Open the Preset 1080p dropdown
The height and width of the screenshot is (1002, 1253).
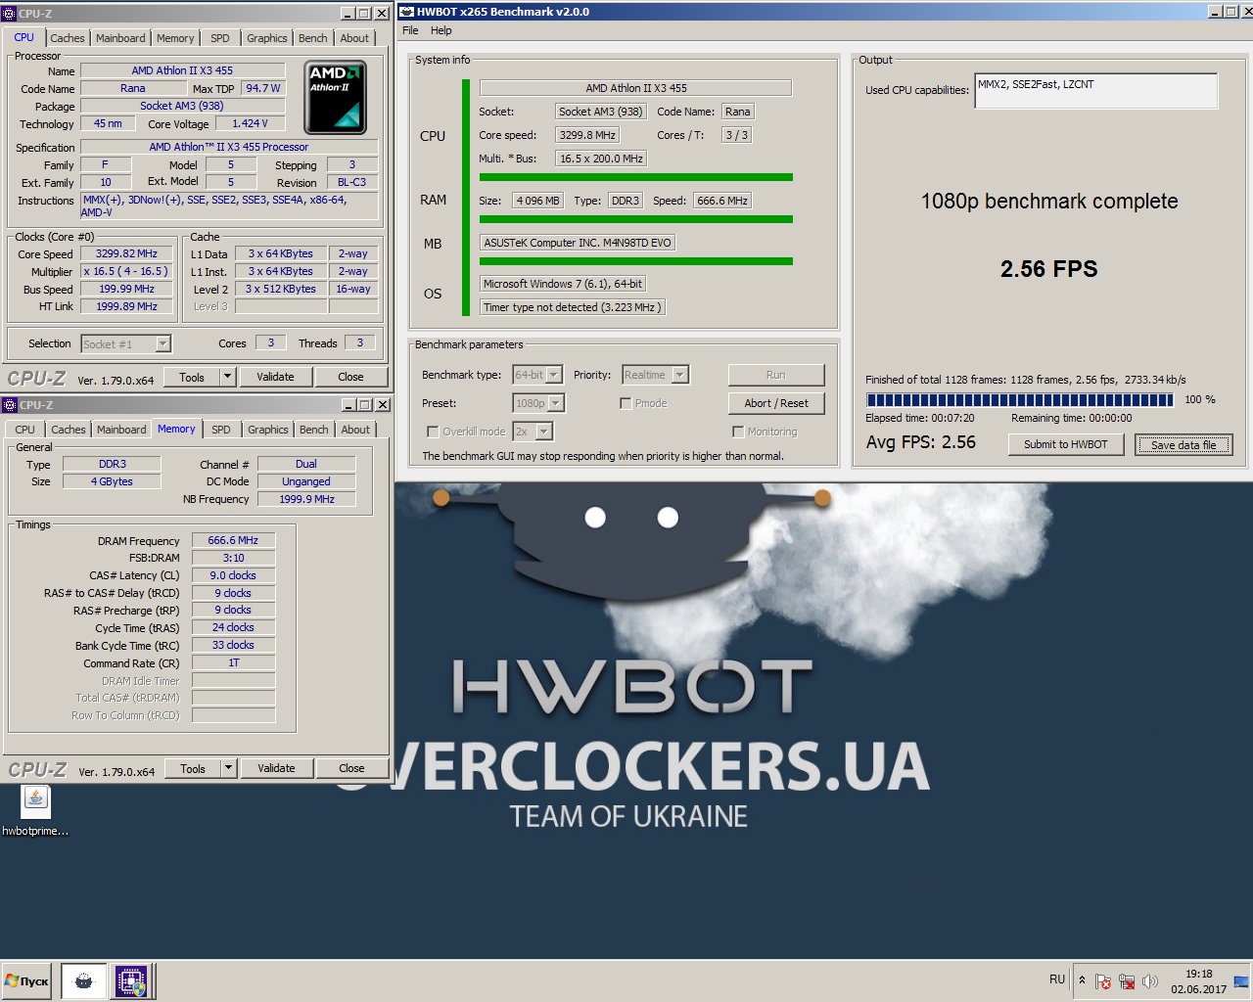tap(538, 403)
